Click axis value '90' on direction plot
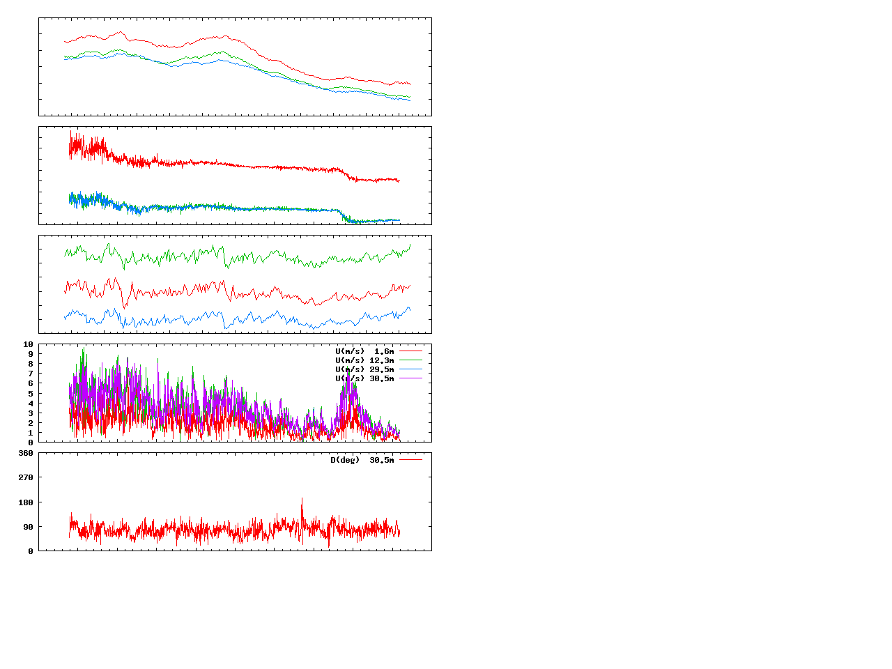 tap(29, 527)
